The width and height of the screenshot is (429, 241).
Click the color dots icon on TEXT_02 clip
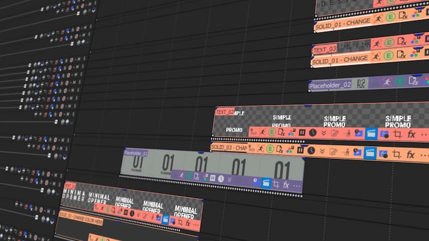[x=290, y=132]
